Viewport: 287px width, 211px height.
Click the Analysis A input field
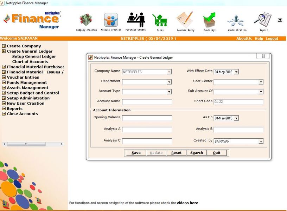(147, 130)
